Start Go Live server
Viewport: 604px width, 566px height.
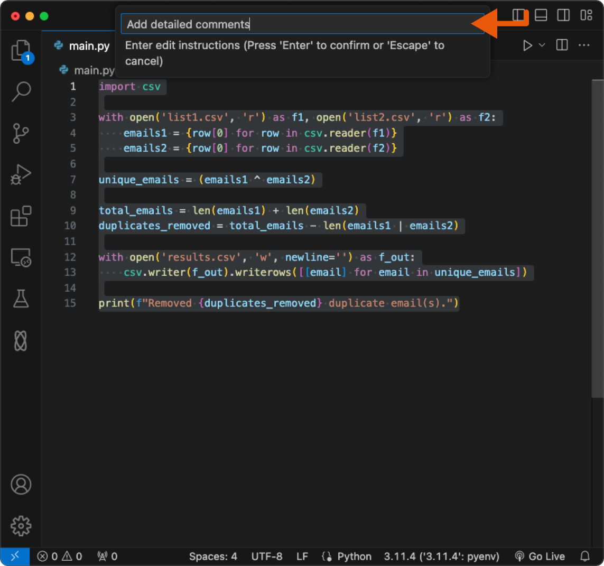[x=540, y=556]
